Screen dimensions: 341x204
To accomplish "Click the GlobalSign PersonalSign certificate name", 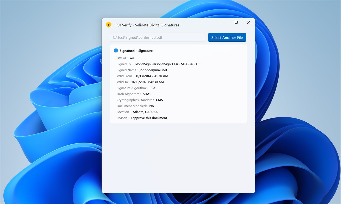I will pos(167,64).
